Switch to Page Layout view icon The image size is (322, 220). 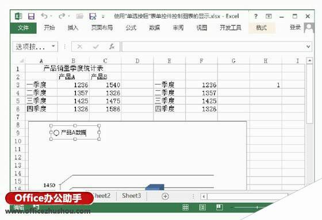point(202,207)
